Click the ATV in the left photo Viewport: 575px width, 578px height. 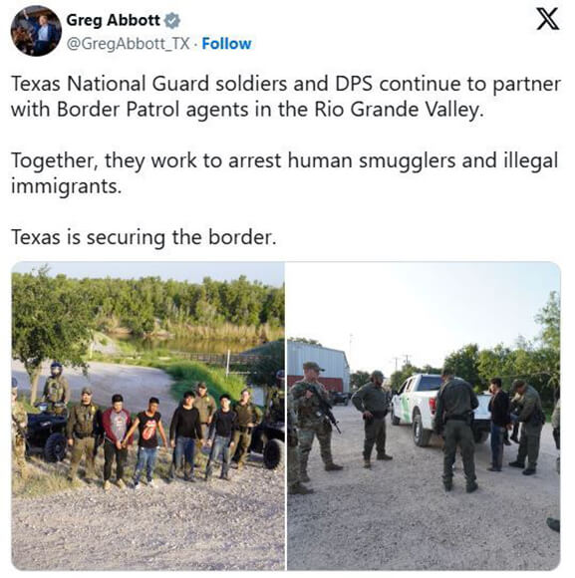click(46, 434)
